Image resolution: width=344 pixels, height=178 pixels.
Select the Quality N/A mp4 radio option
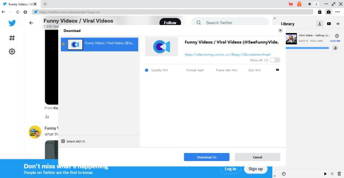point(146,70)
